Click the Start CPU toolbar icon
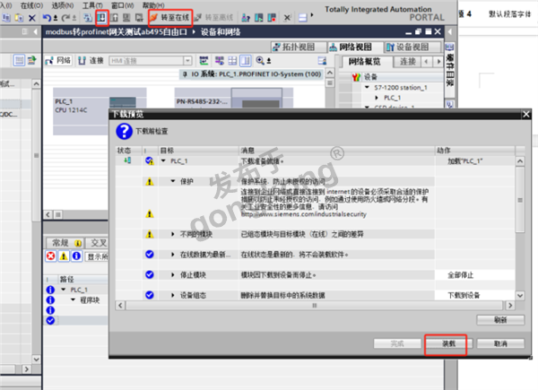The width and height of the screenshot is (538, 390). click(259, 18)
